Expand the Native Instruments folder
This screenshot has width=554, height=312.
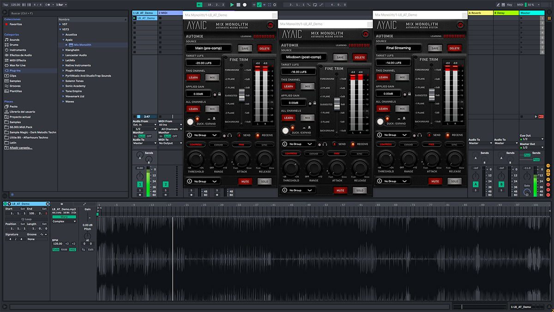pyautogui.click(x=63, y=65)
